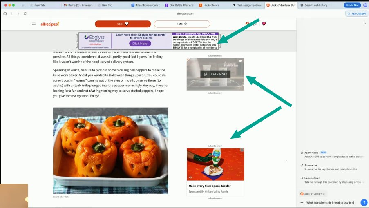Image resolution: width=369 pixels, height=208 pixels.
Task: Click Sponsored By Hidden Valley Ranch text
Action: (208, 192)
